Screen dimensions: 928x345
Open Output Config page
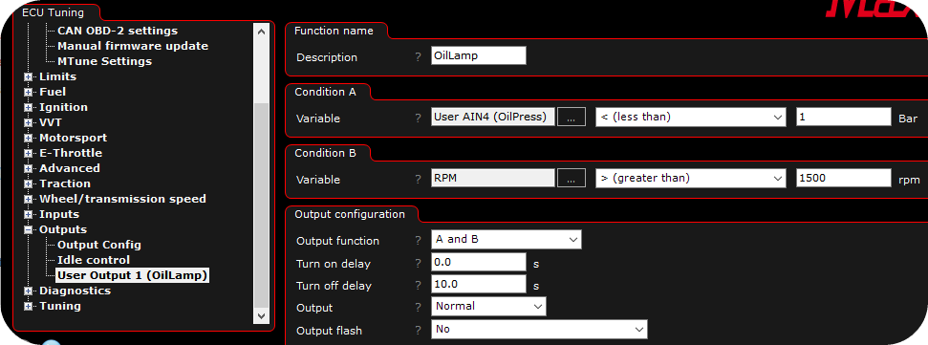click(x=98, y=245)
